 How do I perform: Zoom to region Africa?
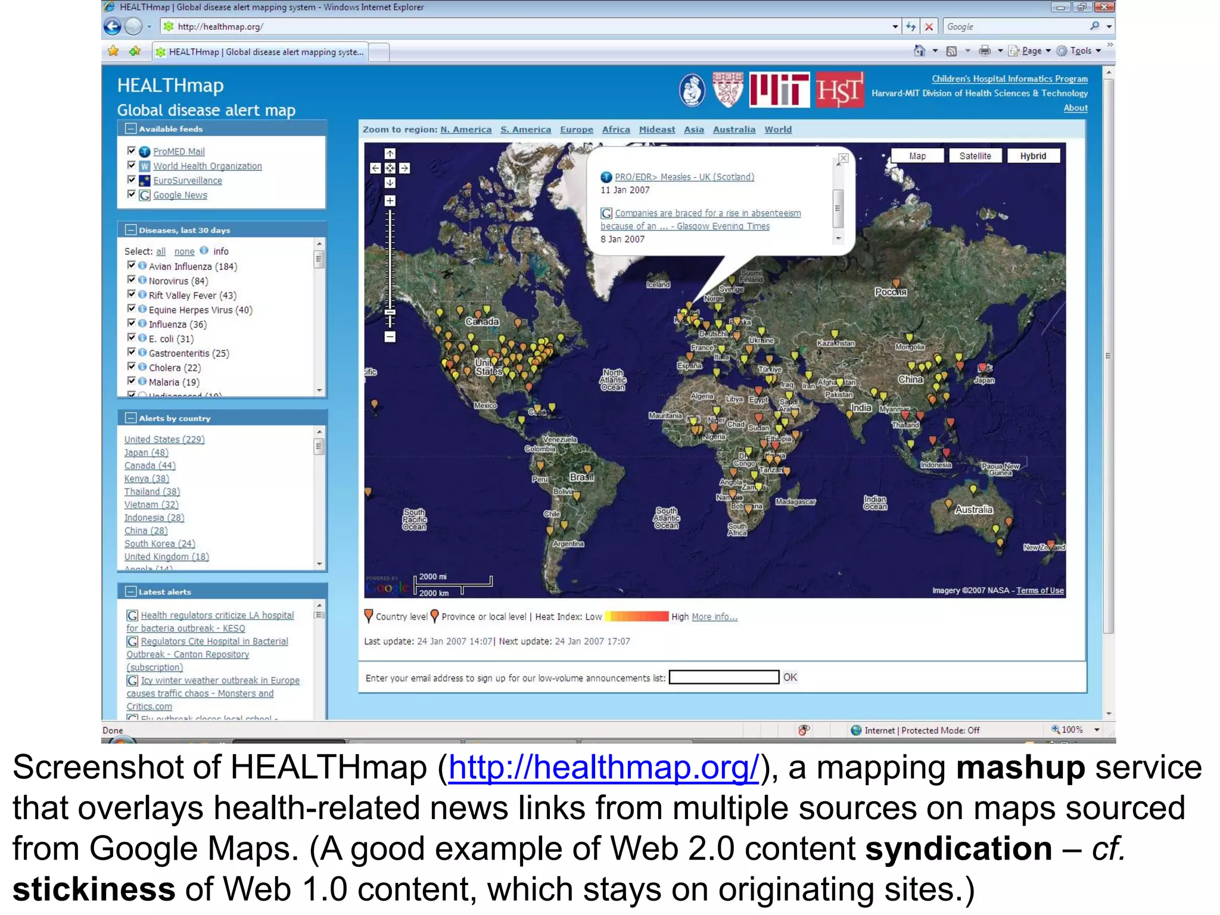(616, 129)
